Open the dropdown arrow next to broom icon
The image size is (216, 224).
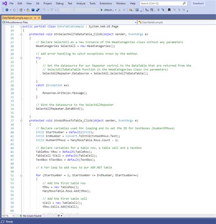(62, 216)
